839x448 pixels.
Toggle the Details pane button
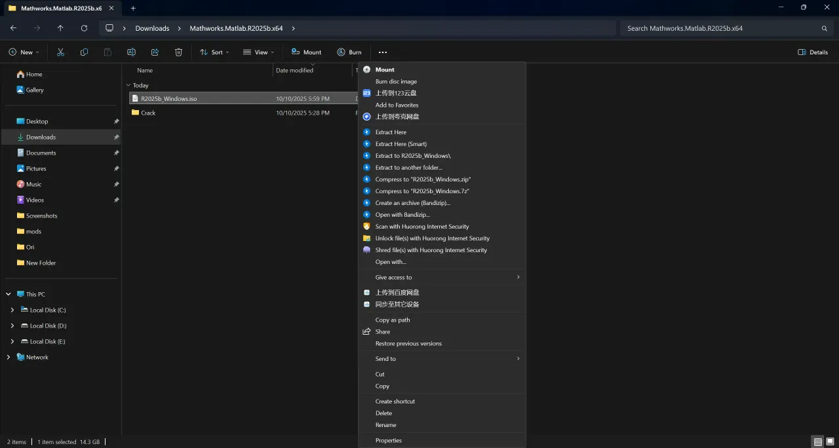coord(813,52)
